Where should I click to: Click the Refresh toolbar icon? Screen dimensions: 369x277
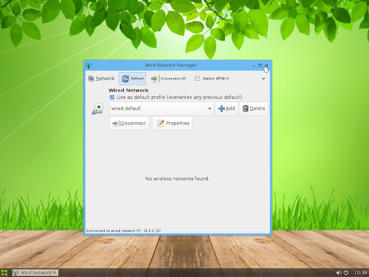pyautogui.click(x=125, y=78)
